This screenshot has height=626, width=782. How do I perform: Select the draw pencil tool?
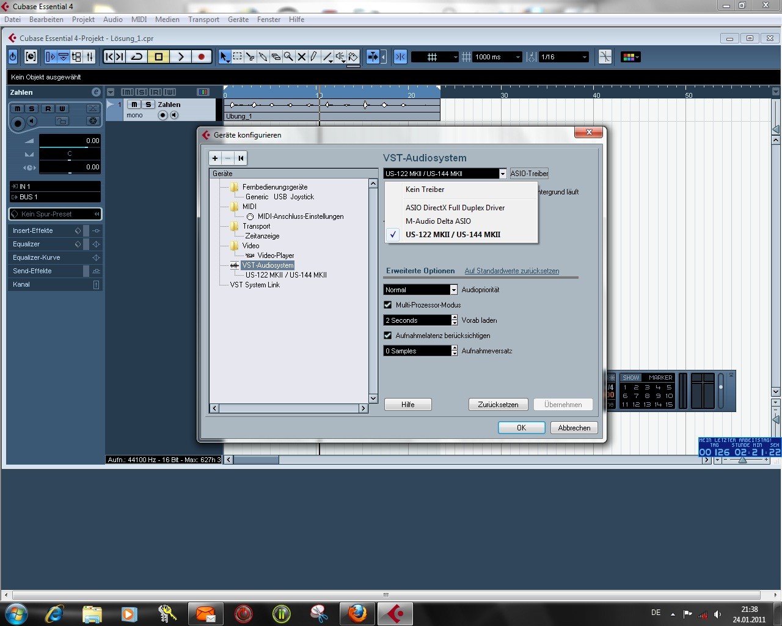click(314, 57)
